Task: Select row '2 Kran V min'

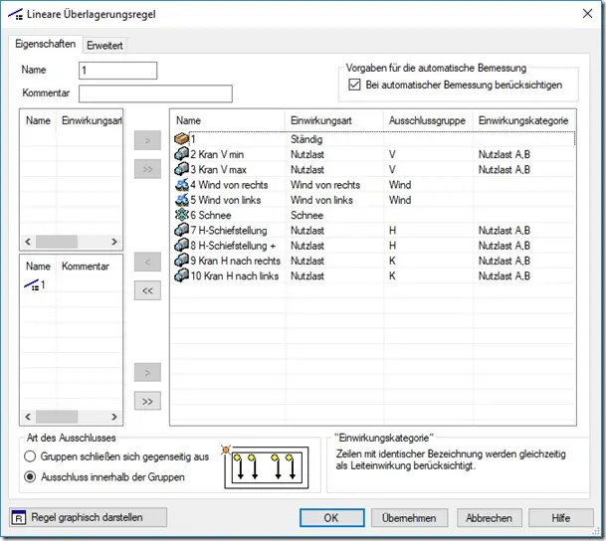Action: point(373,154)
